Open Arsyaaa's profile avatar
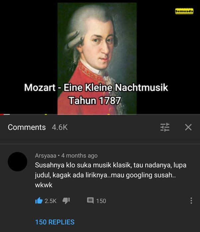Image resolution: width=200 pixels, height=232 pixels. point(18,162)
